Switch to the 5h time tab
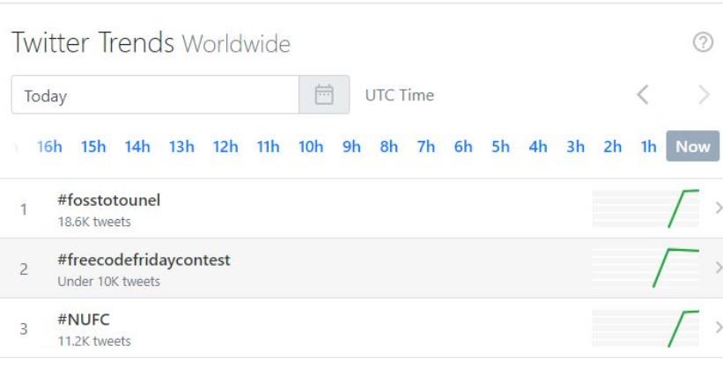 pos(500,147)
